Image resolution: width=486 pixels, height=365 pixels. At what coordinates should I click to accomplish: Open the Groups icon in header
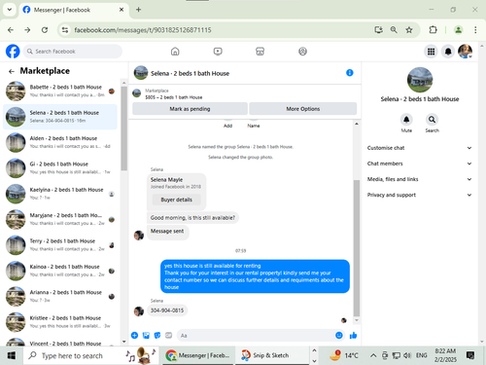[x=302, y=52]
